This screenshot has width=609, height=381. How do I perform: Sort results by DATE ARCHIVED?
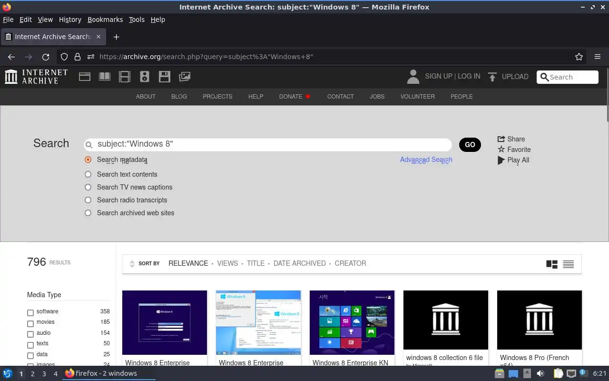click(x=299, y=263)
